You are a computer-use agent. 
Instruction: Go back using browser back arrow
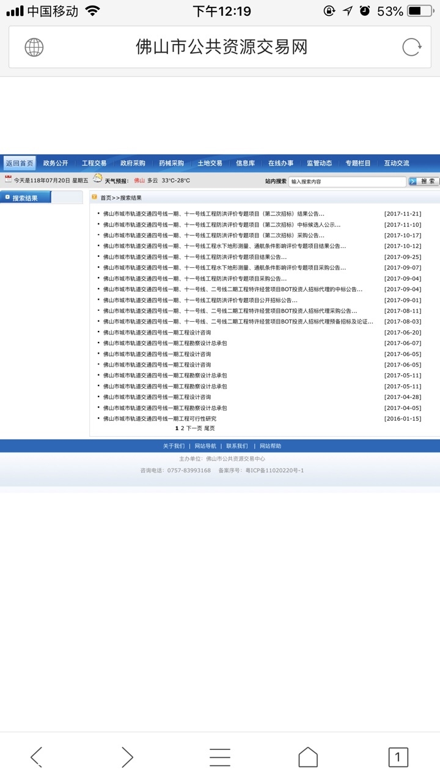click(37, 757)
